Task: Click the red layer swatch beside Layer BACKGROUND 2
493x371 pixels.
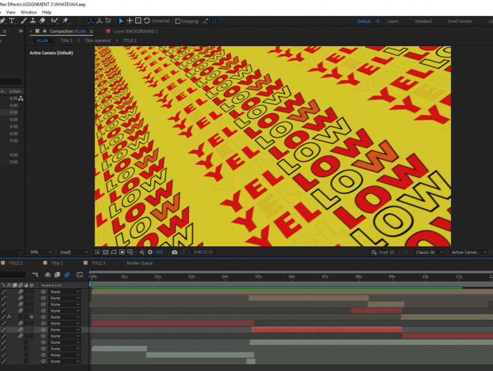Action: pyautogui.click(x=108, y=31)
